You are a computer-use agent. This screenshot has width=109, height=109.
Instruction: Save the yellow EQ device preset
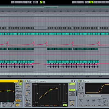(21, 81)
